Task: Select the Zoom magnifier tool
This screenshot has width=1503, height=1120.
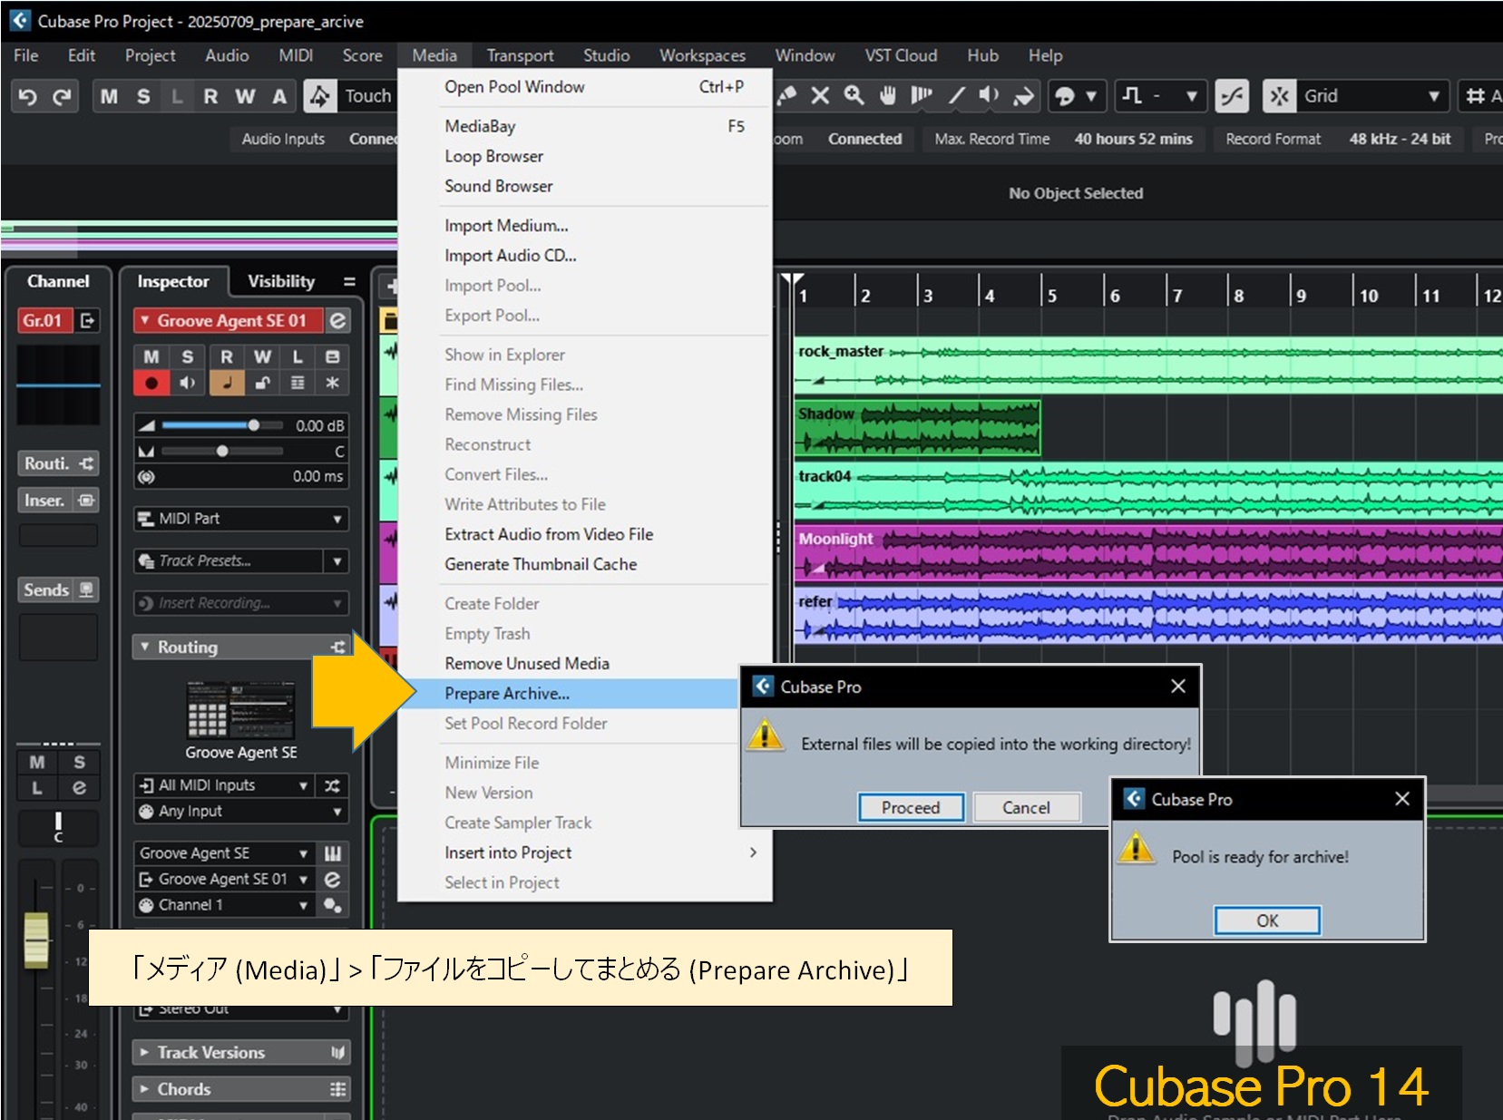Action: click(x=854, y=95)
